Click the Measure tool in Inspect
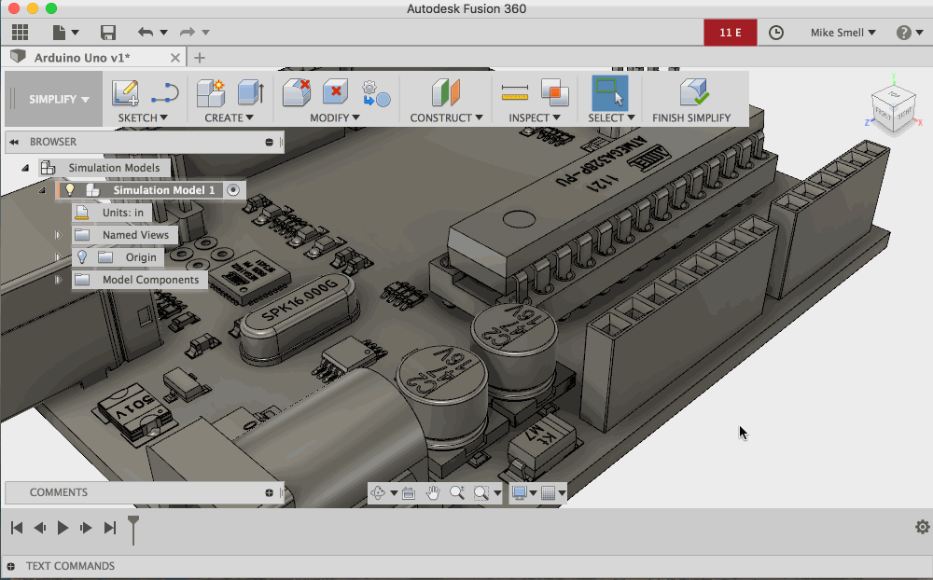The image size is (933, 580). [514, 92]
